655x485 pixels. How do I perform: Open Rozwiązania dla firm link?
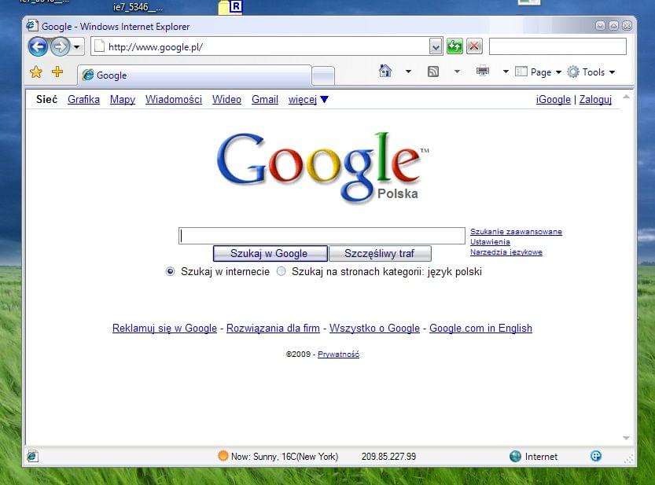pos(273,328)
